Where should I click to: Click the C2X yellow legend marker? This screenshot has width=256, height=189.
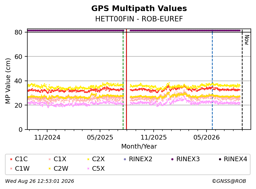click(88, 159)
